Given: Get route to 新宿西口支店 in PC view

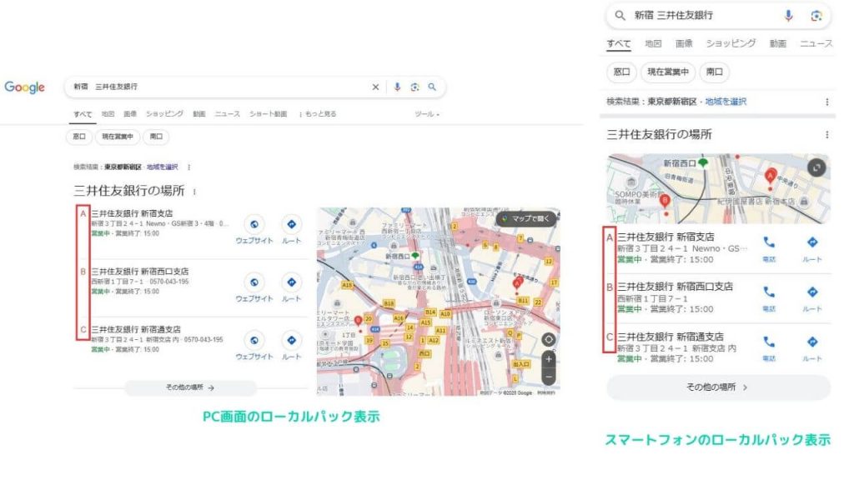Looking at the screenshot, I should [x=291, y=289].
